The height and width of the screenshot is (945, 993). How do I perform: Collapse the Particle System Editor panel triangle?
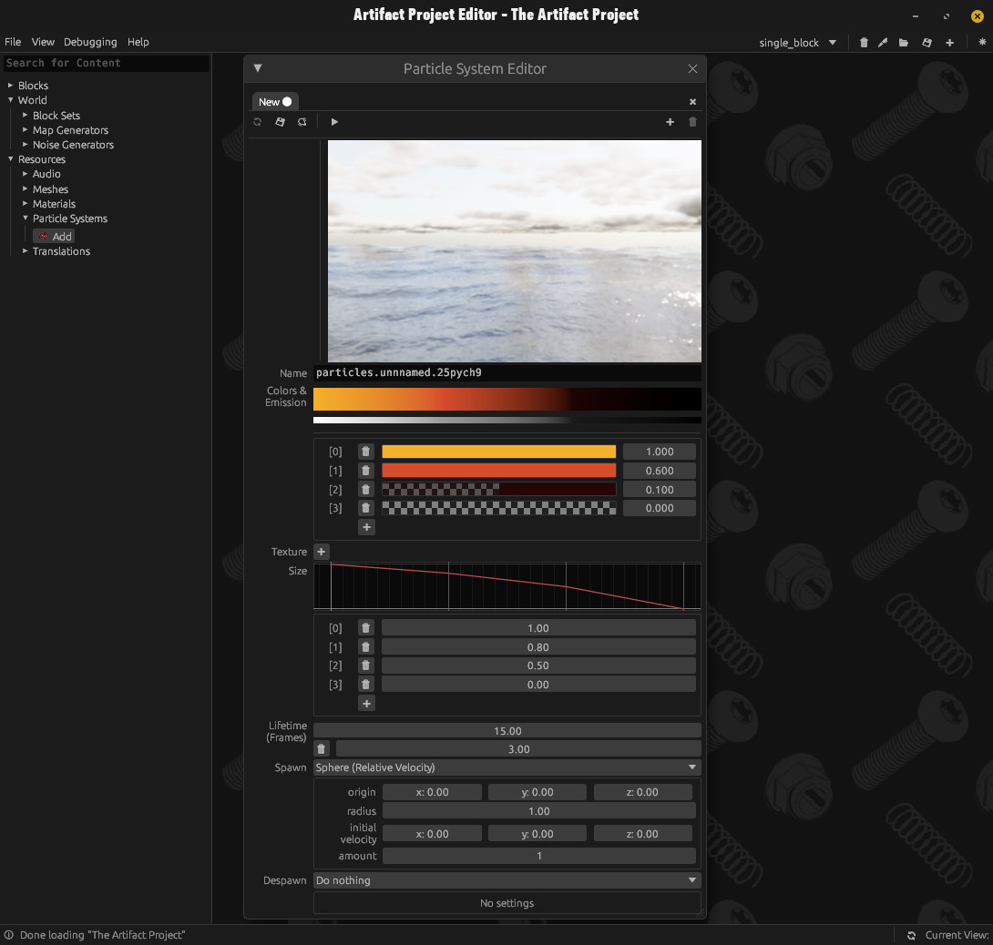(258, 68)
